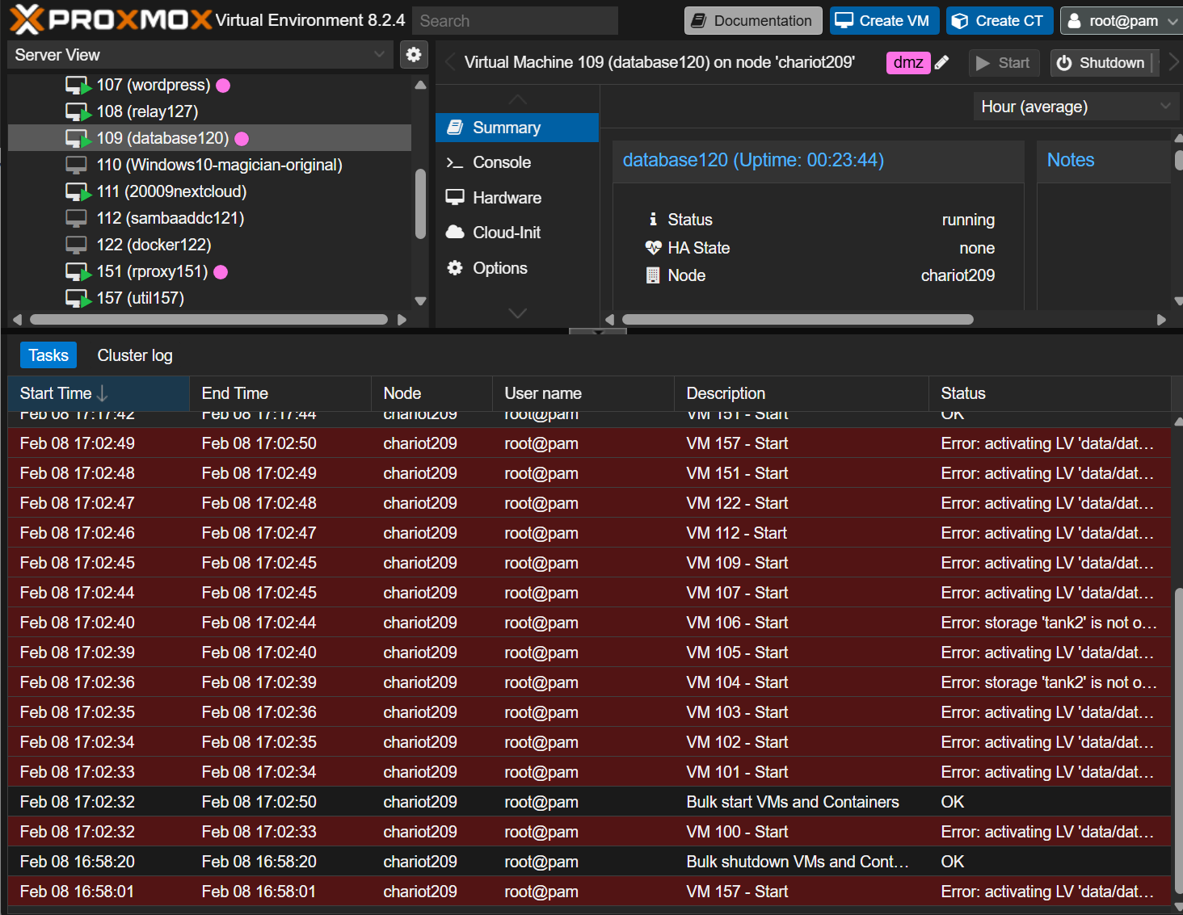Click the Create VM button

883,21
